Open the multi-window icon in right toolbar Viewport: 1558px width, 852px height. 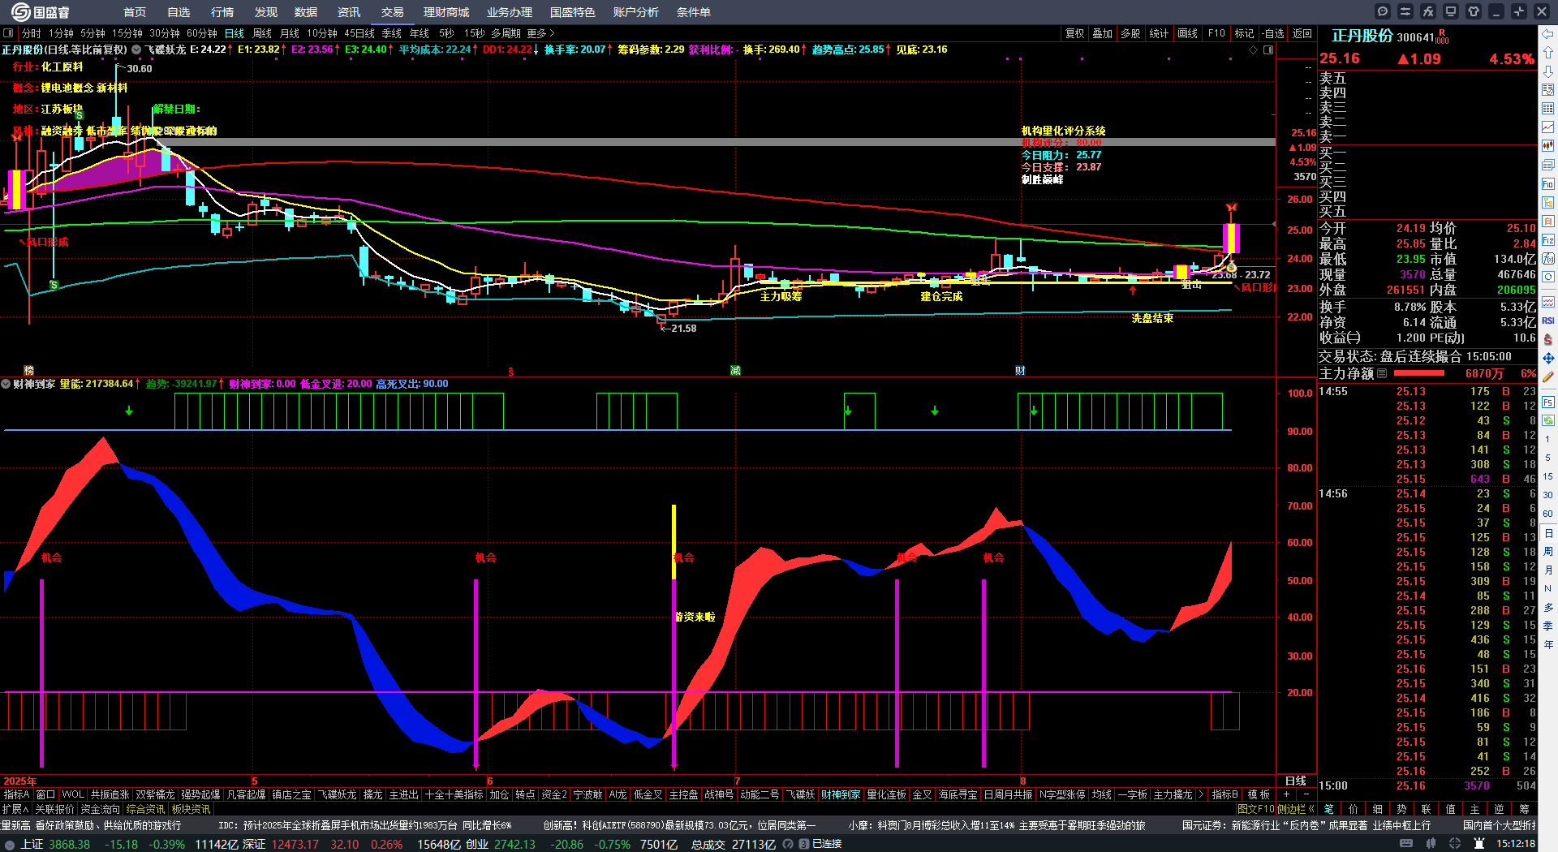1548,165
